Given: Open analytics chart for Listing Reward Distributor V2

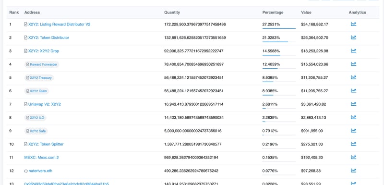Looking at the screenshot, I should (x=353, y=24).
